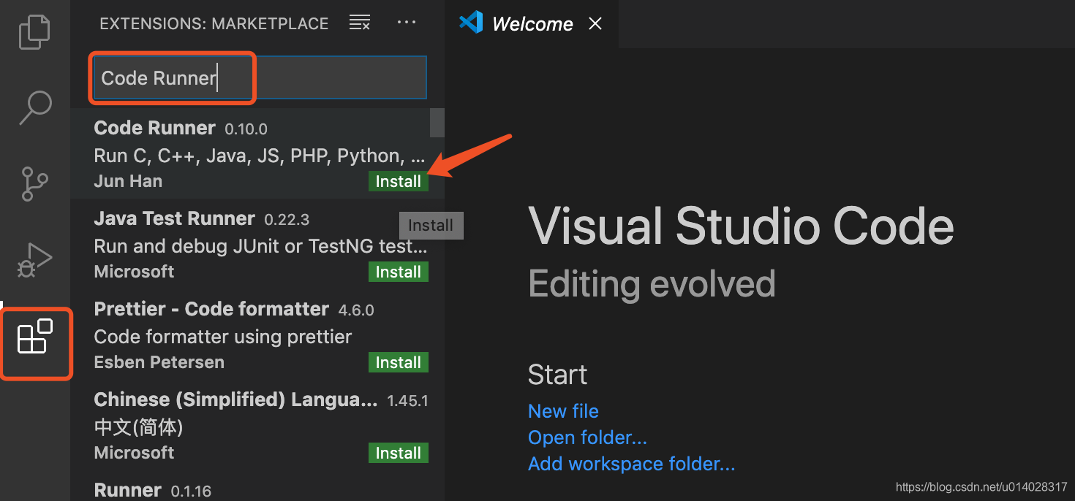Install Prettier - Code formatter
Image resolution: width=1075 pixels, height=501 pixels.
[398, 362]
